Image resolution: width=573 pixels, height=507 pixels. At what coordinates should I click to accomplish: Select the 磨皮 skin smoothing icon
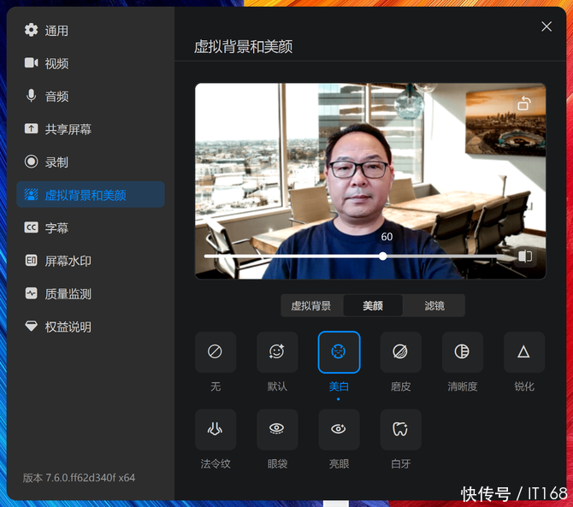coord(400,352)
